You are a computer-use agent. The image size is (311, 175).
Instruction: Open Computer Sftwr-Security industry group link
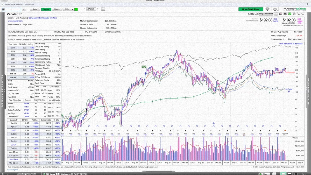(x=43, y=18)
